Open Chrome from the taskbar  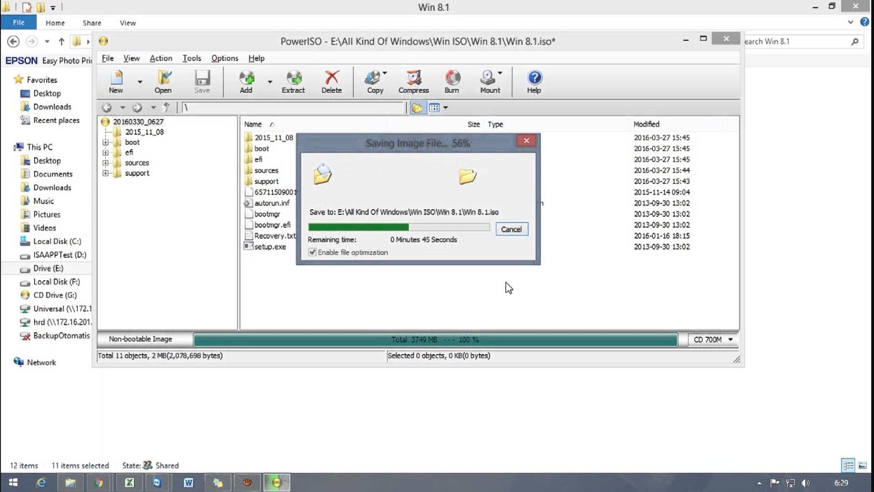pos(99,482)
